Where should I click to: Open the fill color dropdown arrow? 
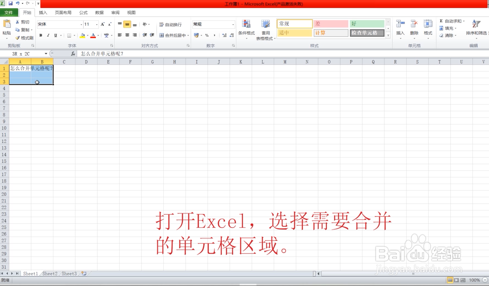(x=87, y=35)
